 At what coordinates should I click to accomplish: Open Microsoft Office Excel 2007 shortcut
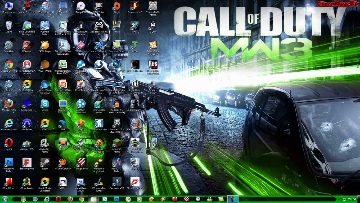[x=63, y=67]
